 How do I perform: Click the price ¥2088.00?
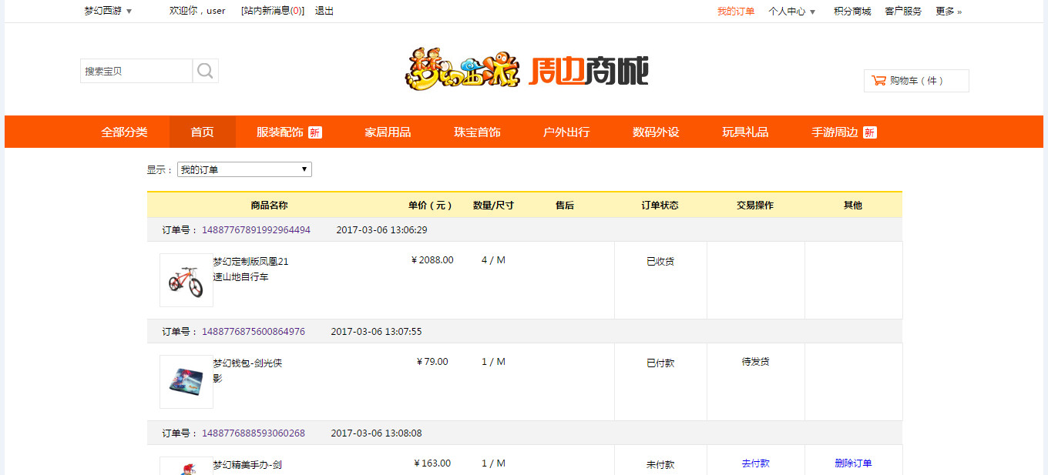point(432,260)
